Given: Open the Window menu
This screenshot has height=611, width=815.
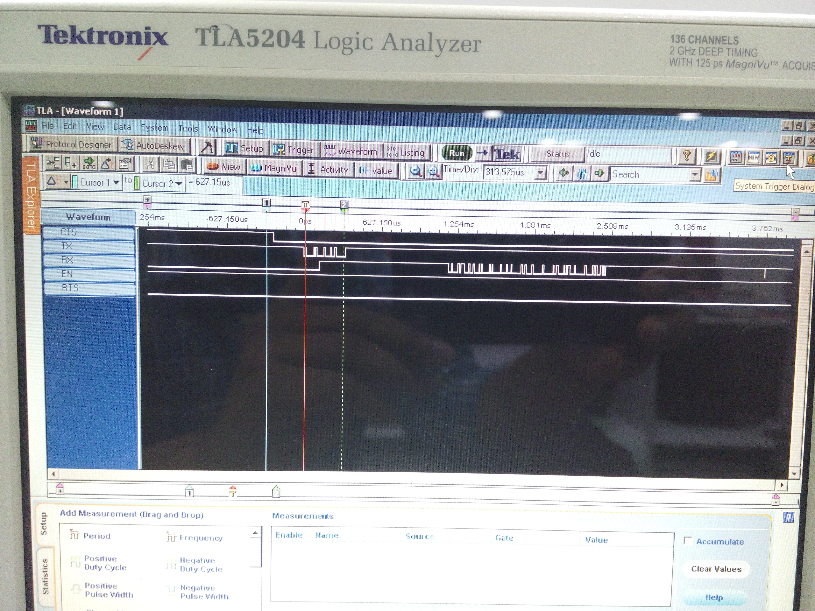Looking at the screenshot, I should coord(222,129).
